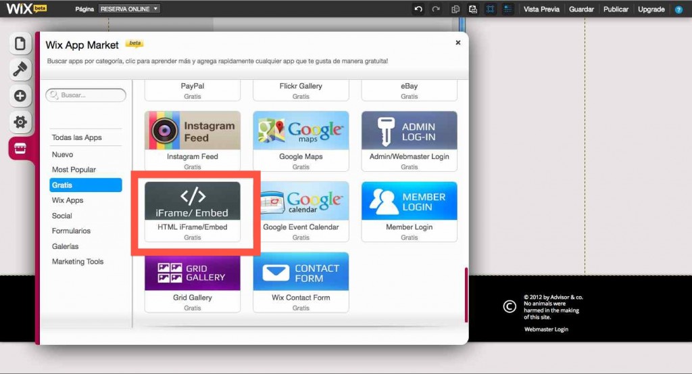
Task: Select the Marketing Tools category
Action: [78, 262]
